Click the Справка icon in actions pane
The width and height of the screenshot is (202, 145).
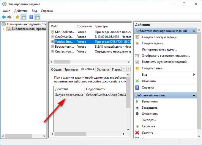[137, 88]
